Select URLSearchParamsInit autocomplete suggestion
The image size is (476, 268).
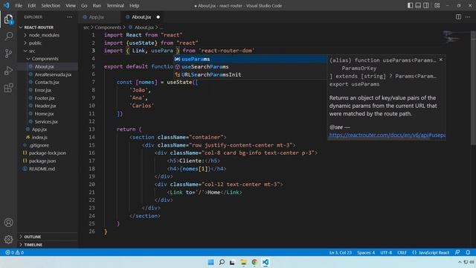(x=251, y=74)
